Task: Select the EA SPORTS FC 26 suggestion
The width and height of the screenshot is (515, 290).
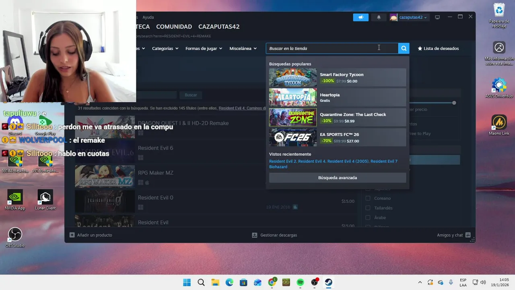Action: point(338,137)
